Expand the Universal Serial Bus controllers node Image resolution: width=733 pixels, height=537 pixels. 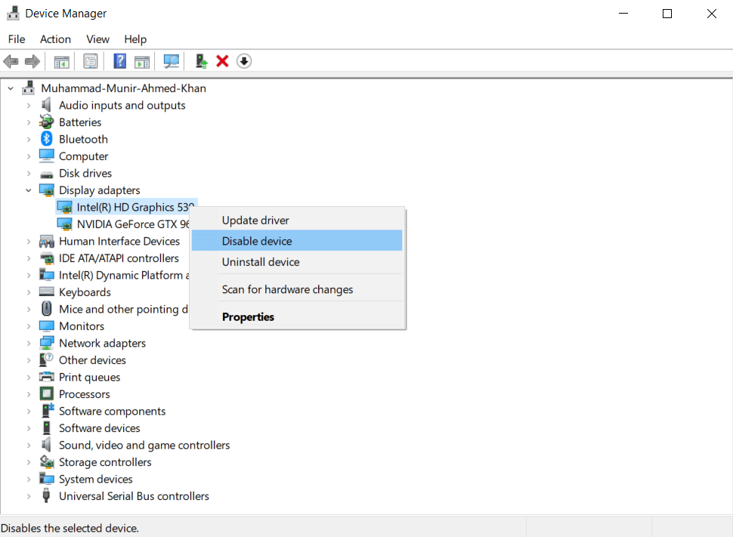click(29, 496)
